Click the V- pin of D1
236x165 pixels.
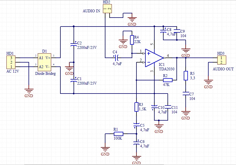coord(48,67)
